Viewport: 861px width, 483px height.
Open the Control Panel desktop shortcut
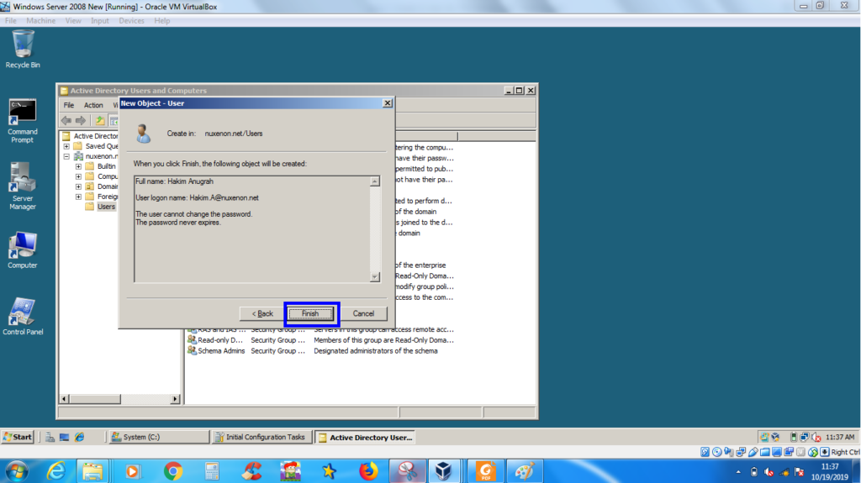coord(23,317)
